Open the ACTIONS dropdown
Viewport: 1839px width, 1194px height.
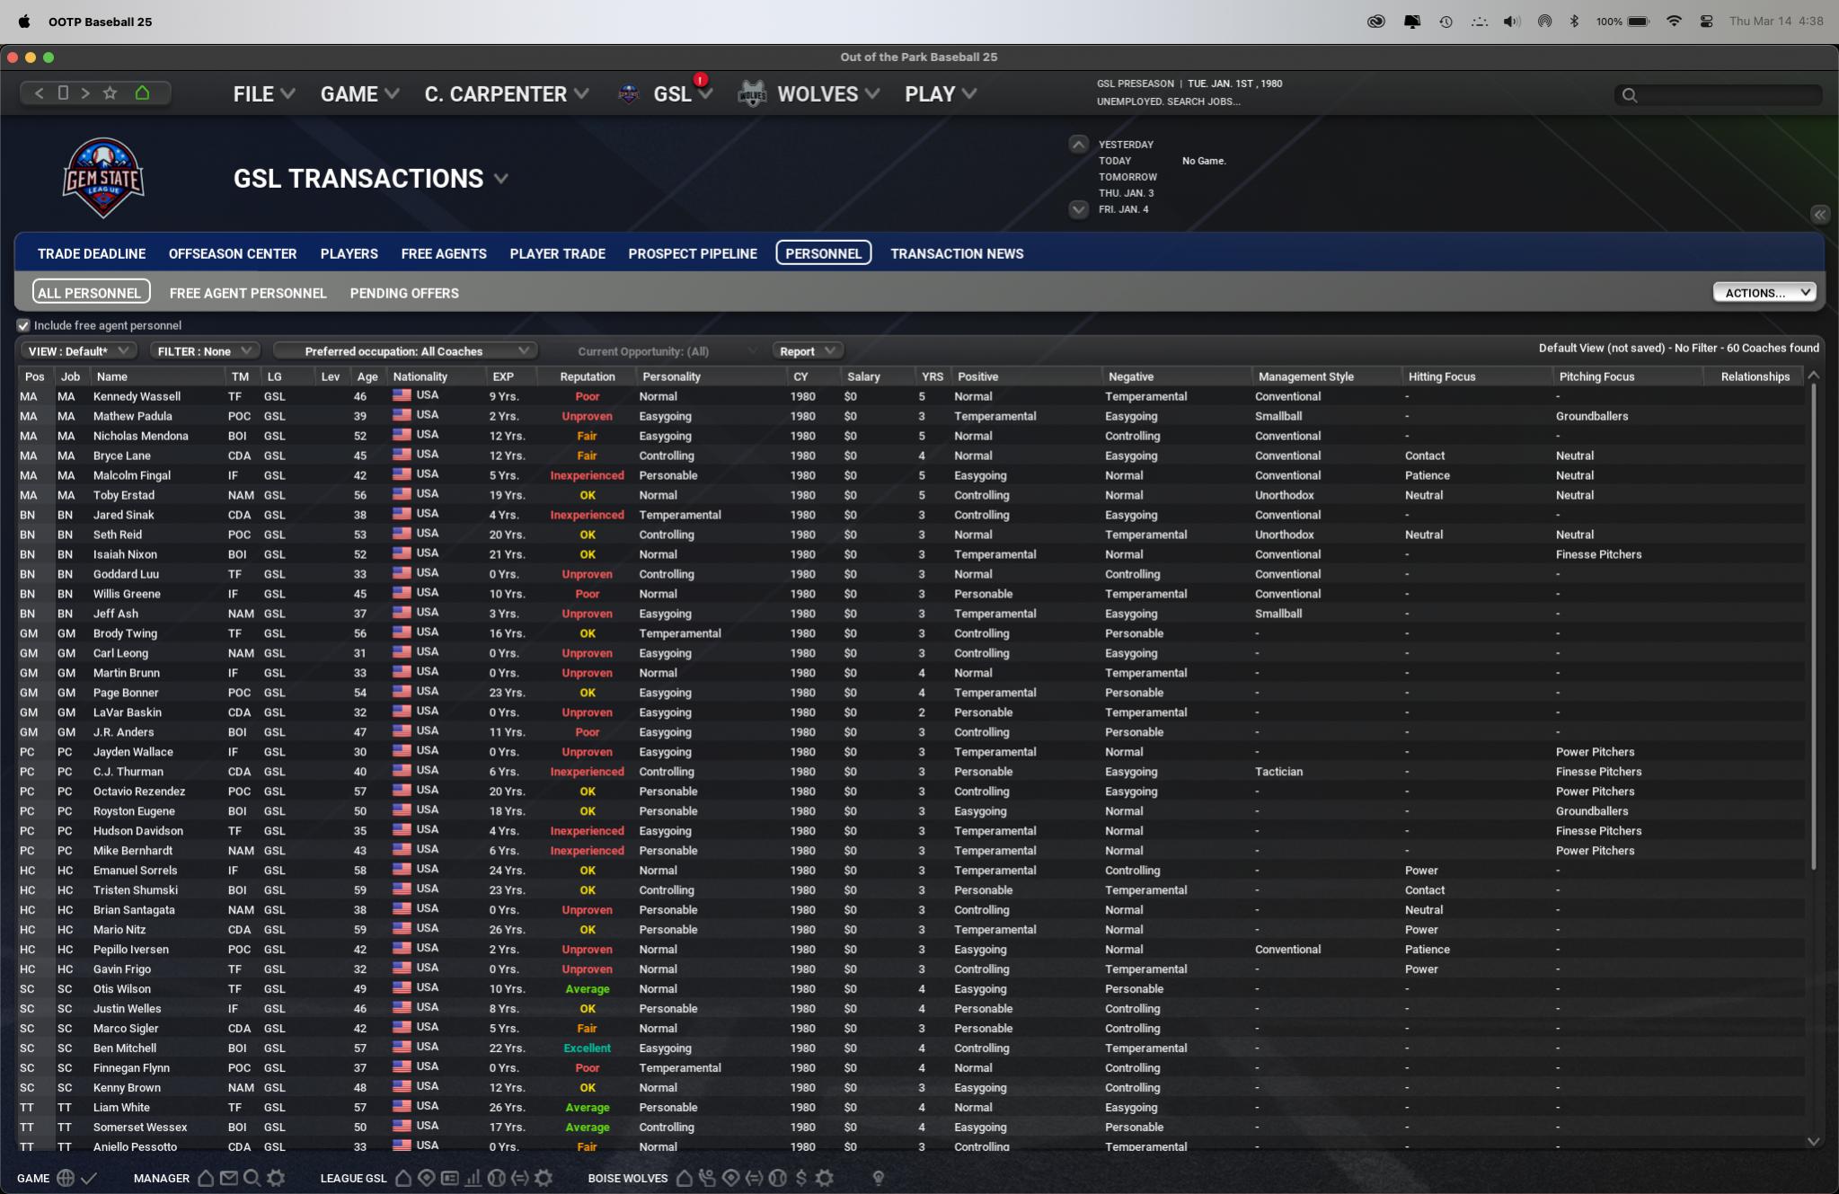coord(1764,293)
